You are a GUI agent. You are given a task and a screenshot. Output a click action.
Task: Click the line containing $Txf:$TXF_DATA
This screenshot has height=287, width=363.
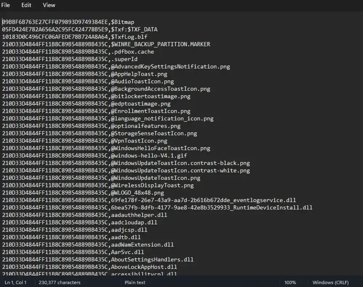79,29
